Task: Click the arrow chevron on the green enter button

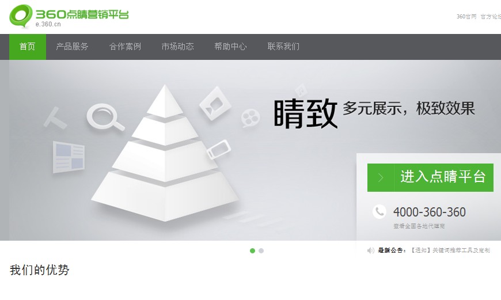Action: [x=381, y=177]
